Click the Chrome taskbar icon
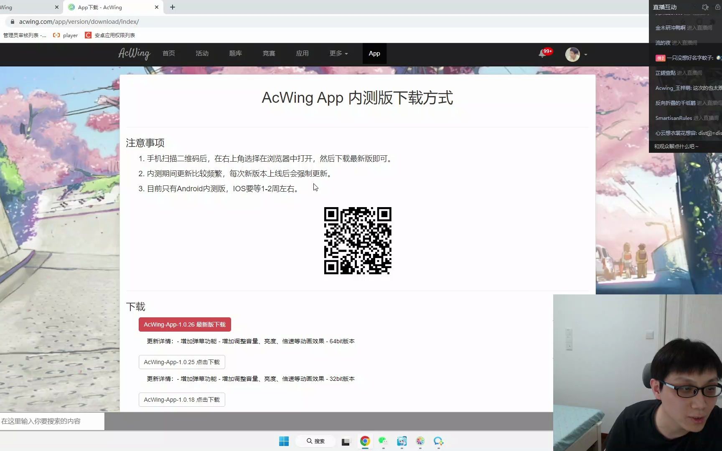The image size is (722, 451). [x=365, y=441]
